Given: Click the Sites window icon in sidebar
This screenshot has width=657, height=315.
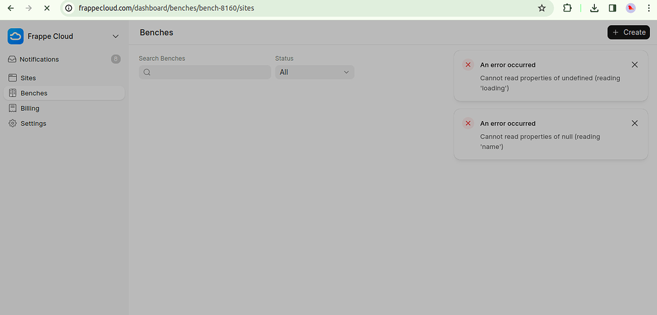Looking at the screenshot, I should coord(12,78).
